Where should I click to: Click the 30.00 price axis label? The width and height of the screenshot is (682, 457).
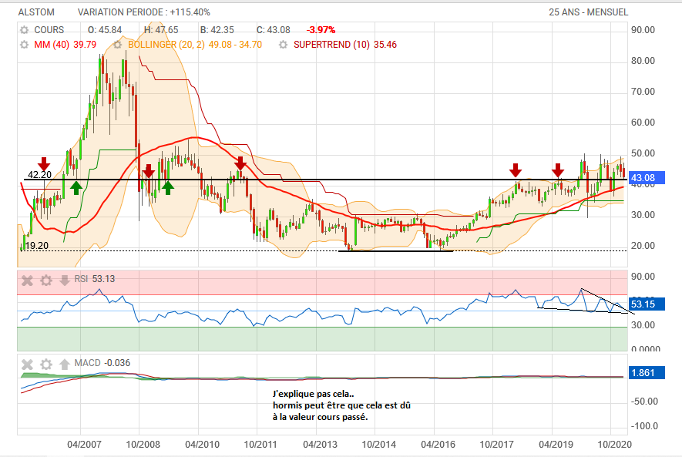(x=643, y=215)
